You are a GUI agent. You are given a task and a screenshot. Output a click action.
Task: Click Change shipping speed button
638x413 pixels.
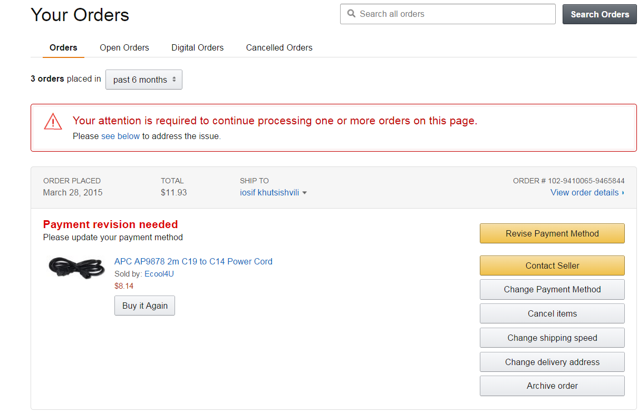(x=552, y=338)
